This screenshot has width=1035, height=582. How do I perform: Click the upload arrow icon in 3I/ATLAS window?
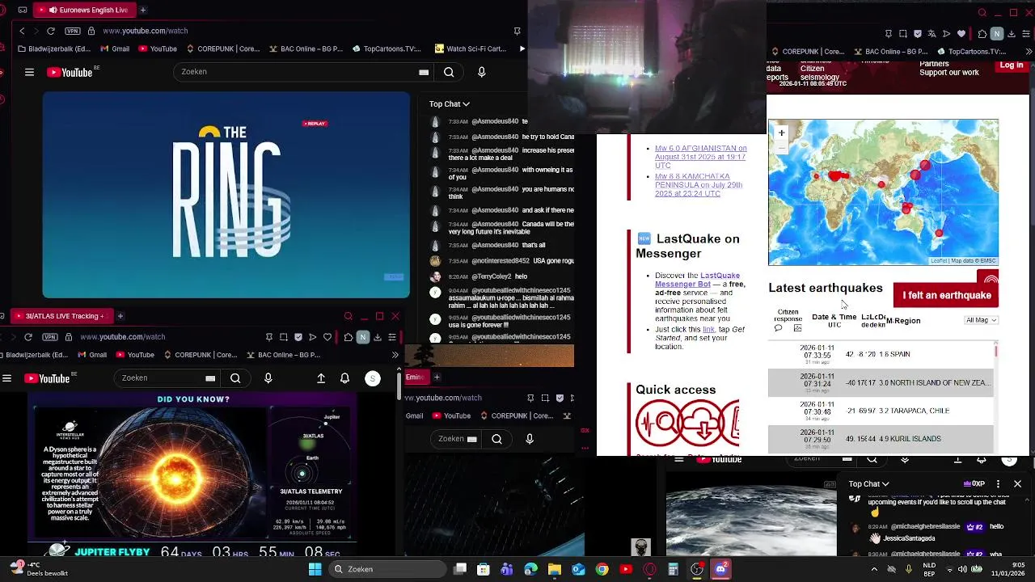click(x=321, y=377)
